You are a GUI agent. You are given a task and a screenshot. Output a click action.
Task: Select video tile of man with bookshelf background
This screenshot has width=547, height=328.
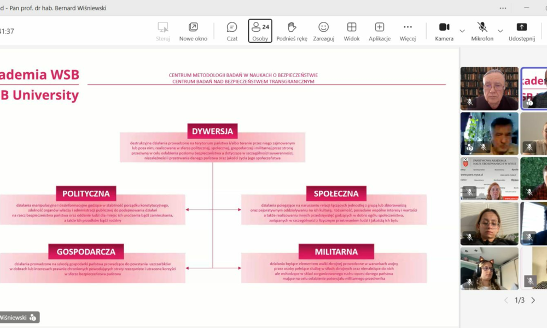click(x=490, y=89)
